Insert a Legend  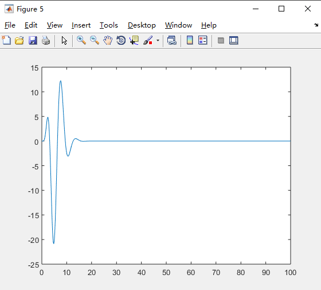[x=203, y=40]
